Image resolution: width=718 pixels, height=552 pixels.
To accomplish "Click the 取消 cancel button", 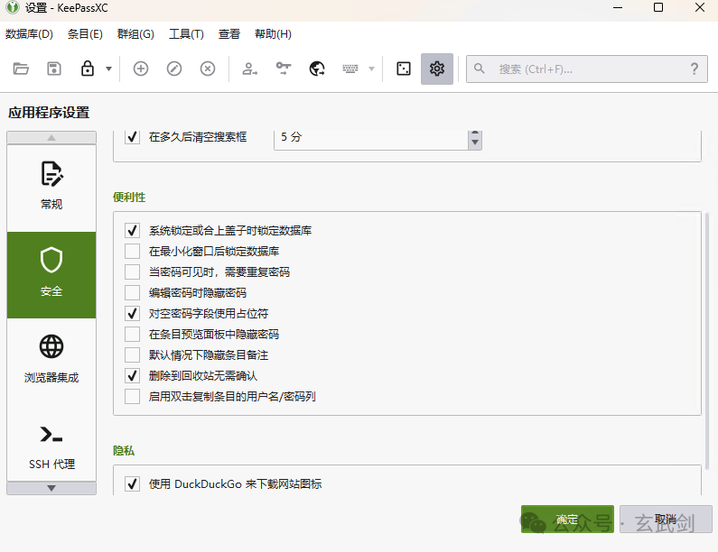I will tap(666, 519).
